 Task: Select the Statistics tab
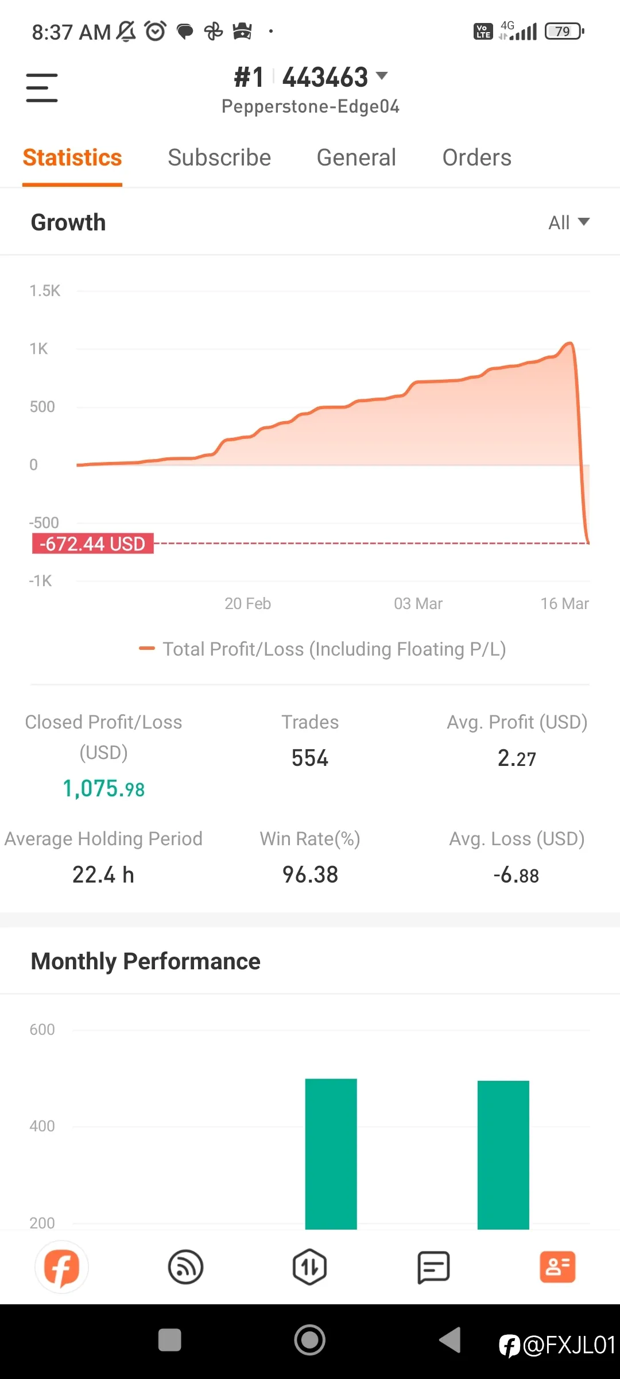(72, 157)
